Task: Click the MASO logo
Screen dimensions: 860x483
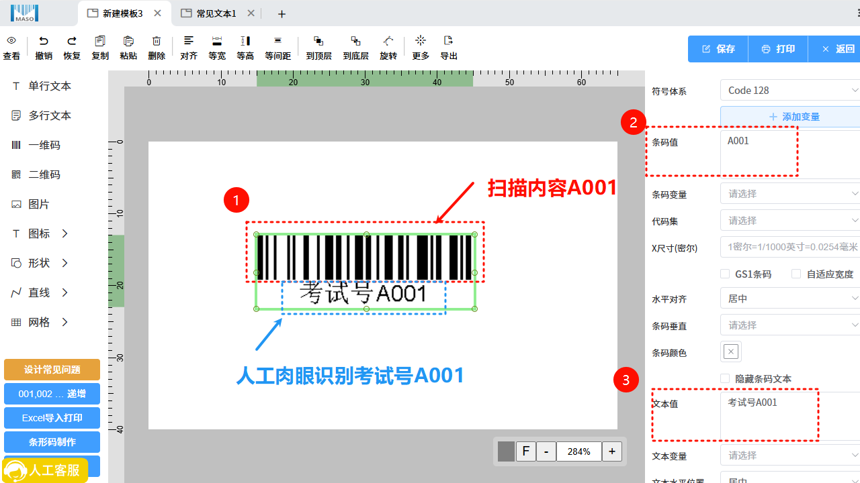Action: pos(24,13)
